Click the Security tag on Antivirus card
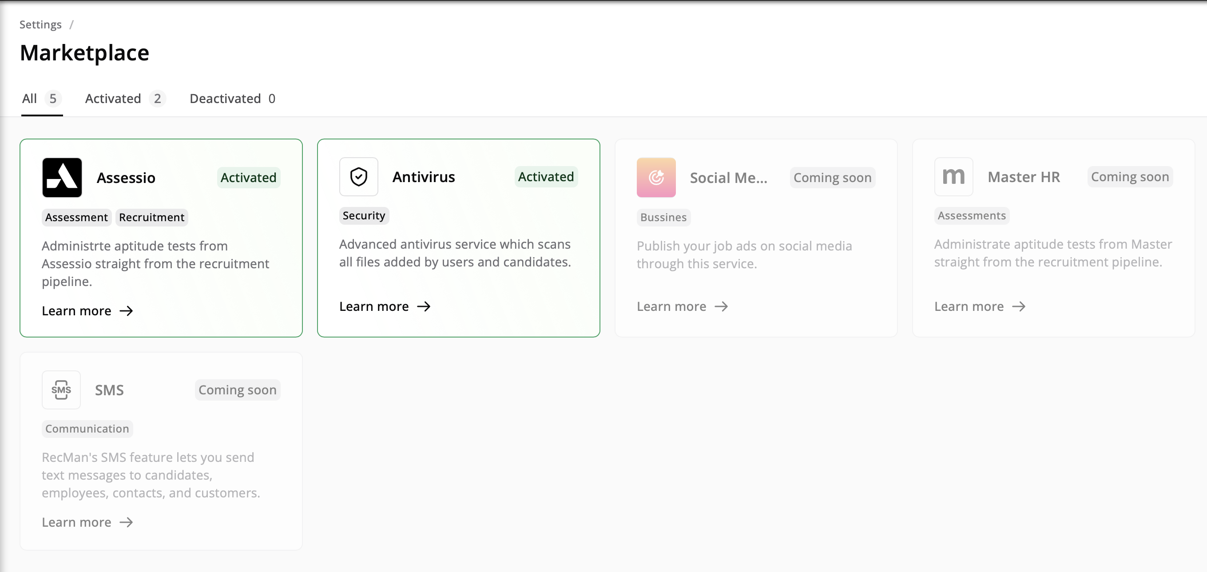This screenshot has width=1207, height=572. pyautogui.click(x=364, y=215)
